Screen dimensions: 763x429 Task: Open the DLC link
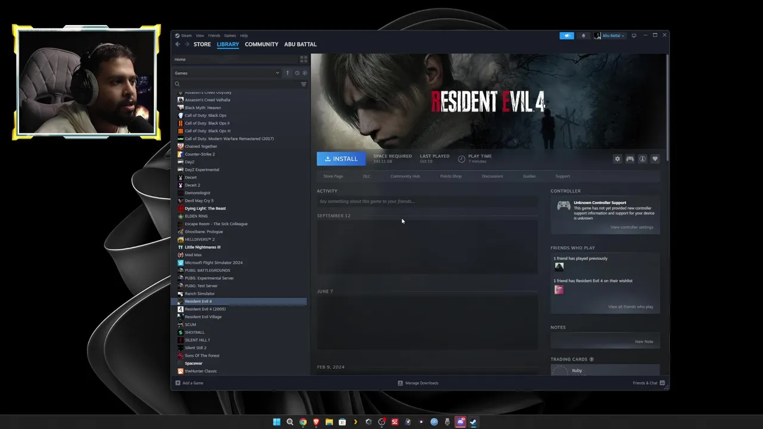367,176
